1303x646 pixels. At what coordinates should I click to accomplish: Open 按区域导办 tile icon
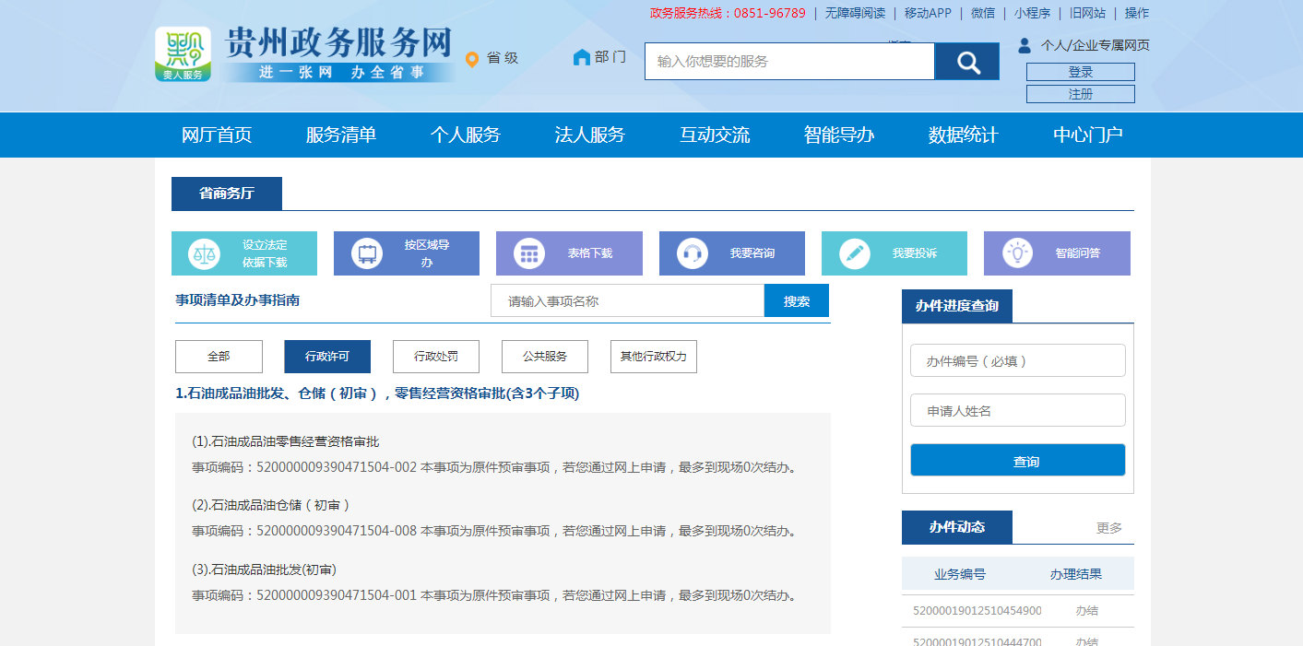click(367, 253)
